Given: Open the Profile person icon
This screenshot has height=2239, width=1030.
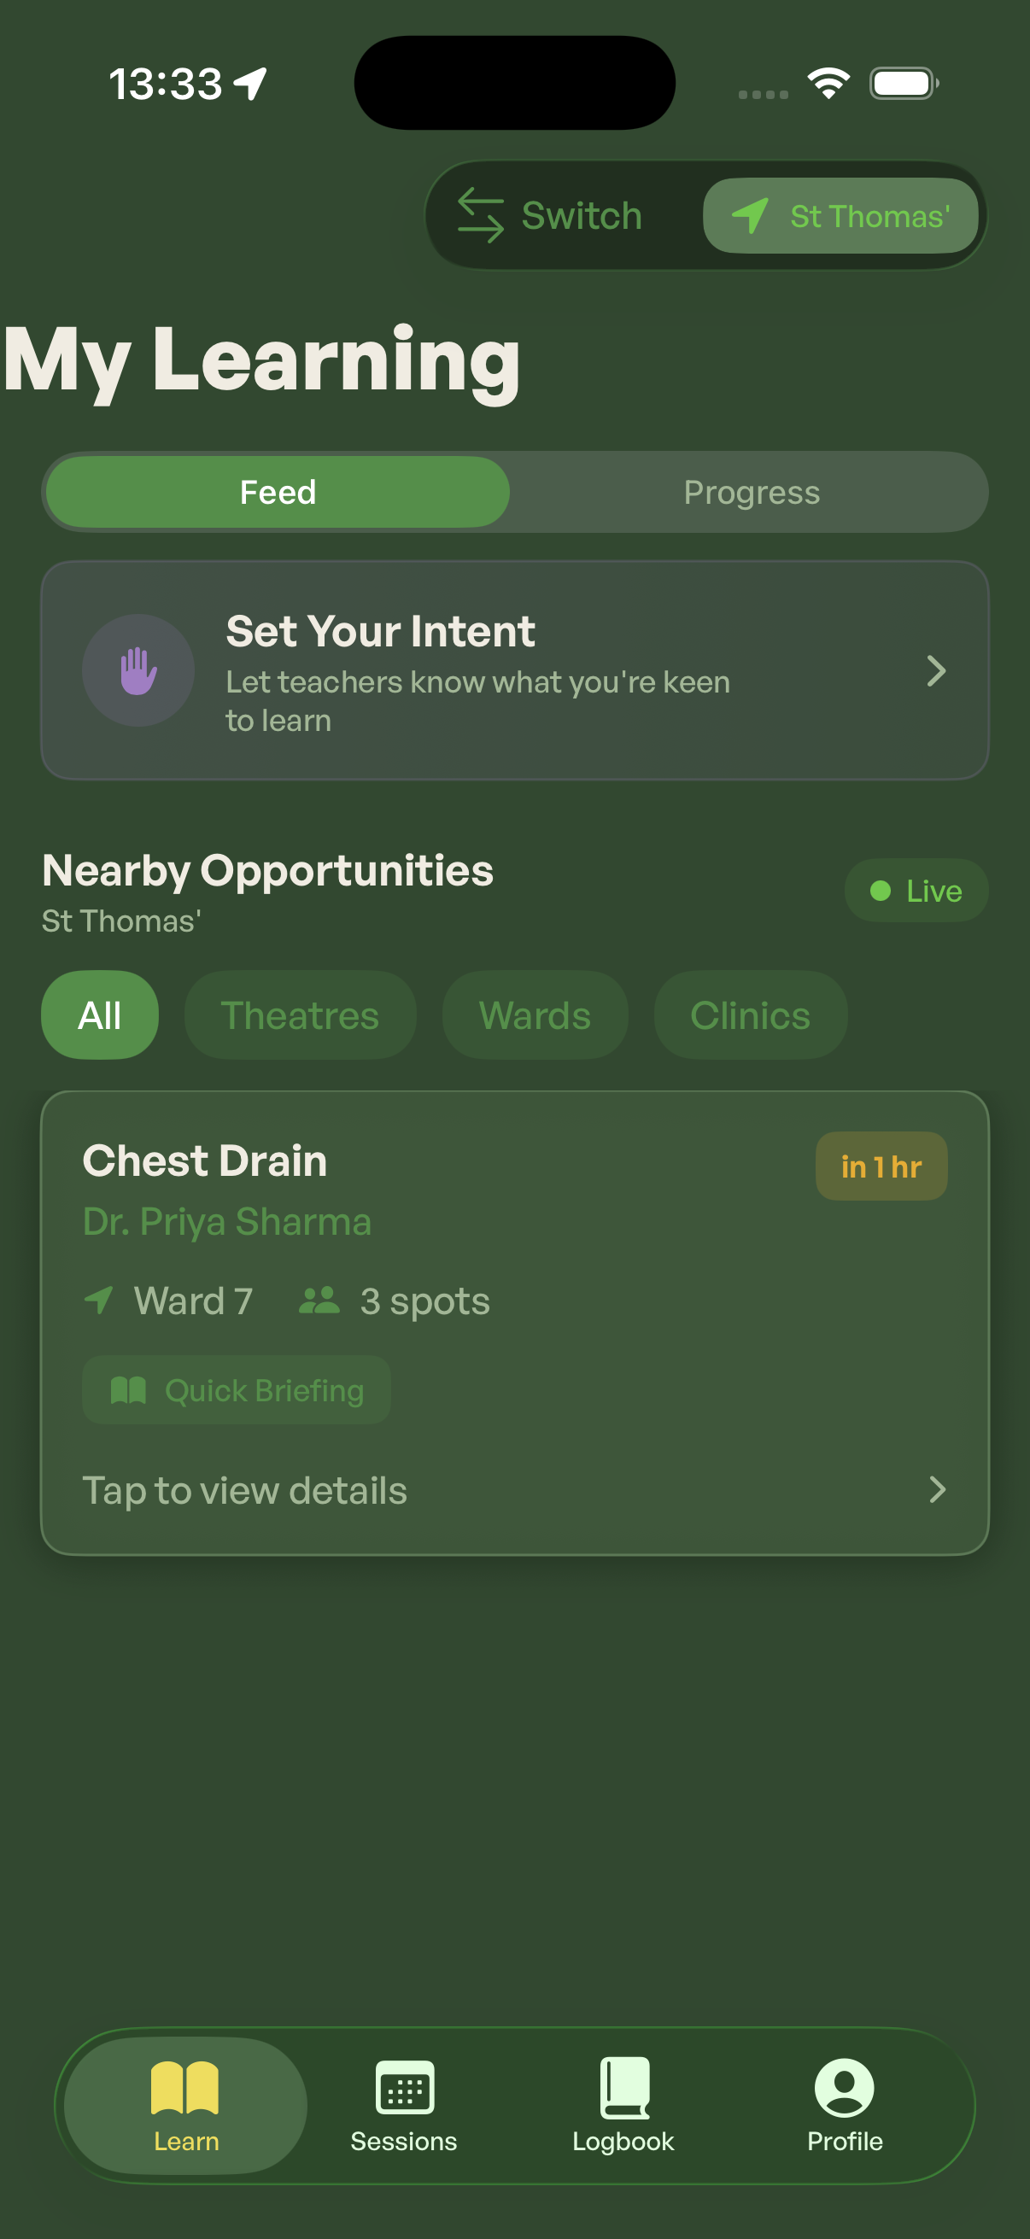Looking at the screenshot, I should (x=844, y=2087).
